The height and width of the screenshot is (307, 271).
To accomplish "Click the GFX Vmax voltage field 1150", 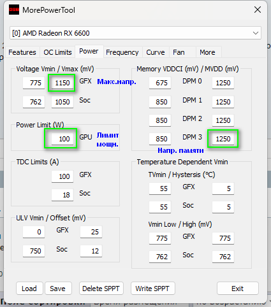I will pos(62,83).
